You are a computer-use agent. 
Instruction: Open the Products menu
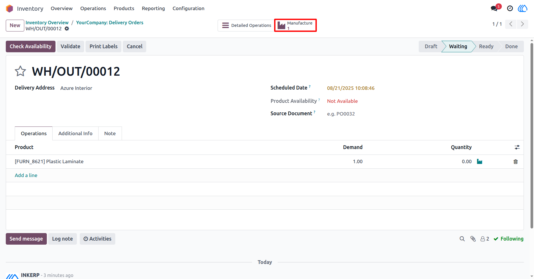coord(124,8)
